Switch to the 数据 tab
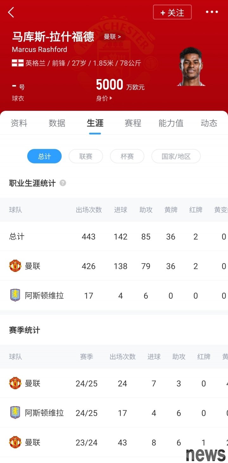Image resolution: width=228 pixels, height=463 pixels. click(57, 123)
